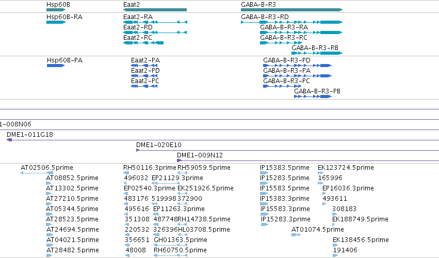Open the Eaat2-PD protein label
Screen dimensions: 439x258
(x=145, y=71)
